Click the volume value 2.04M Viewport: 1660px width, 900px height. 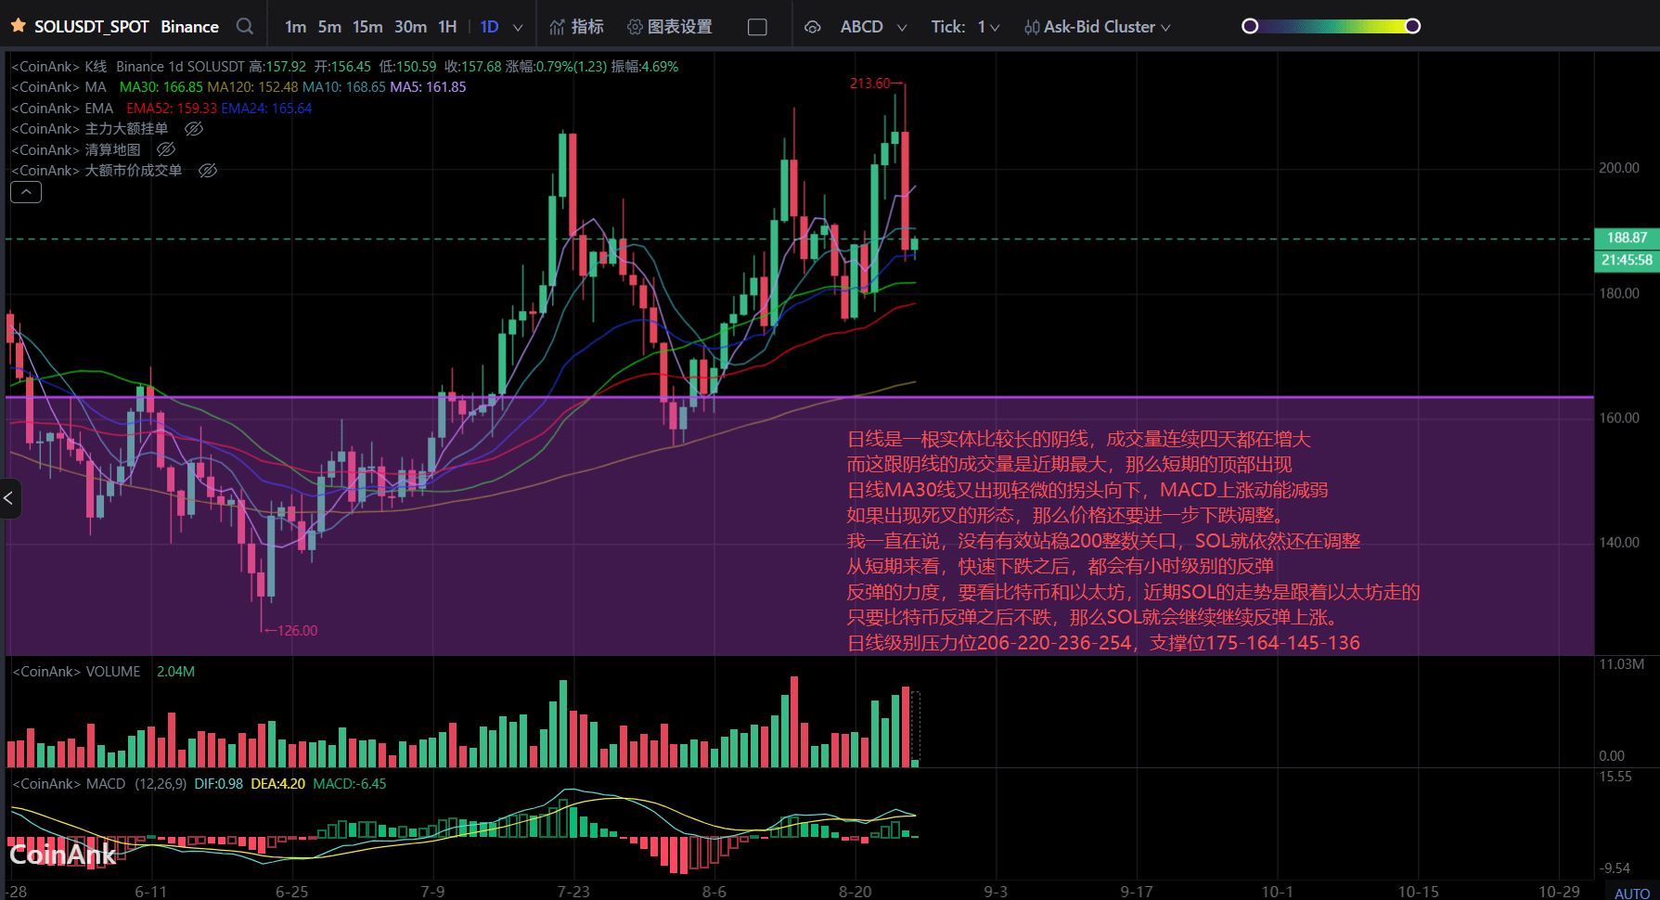click(x=175, y=672)
